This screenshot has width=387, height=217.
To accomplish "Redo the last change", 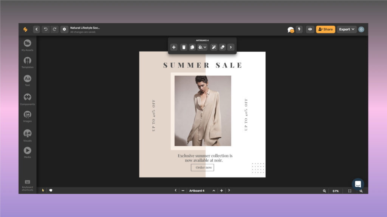I will (x=54, y=29).
